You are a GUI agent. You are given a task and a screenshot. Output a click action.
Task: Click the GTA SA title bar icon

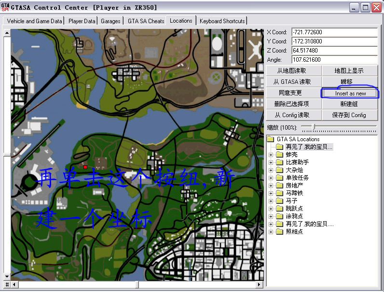click(x=5, y=7)
